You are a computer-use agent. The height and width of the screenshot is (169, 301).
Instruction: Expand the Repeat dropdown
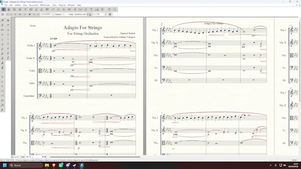(x=67, y=15)
